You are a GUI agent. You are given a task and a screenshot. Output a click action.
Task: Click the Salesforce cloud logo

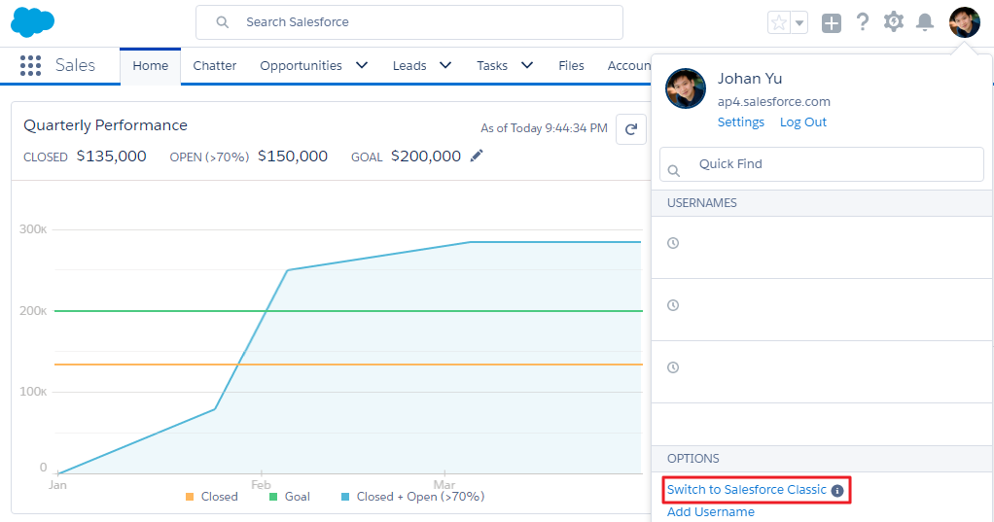[32, 21]
